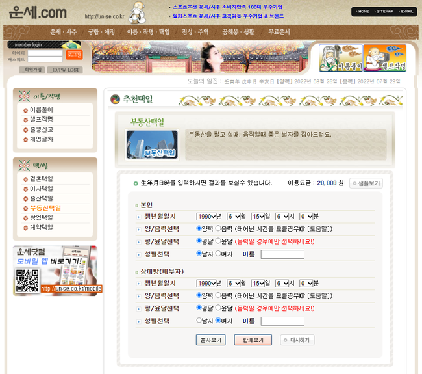Screen dimensions: 422x374
Task: Click the mobile web QR code banner
Action: tap(55, 270)
